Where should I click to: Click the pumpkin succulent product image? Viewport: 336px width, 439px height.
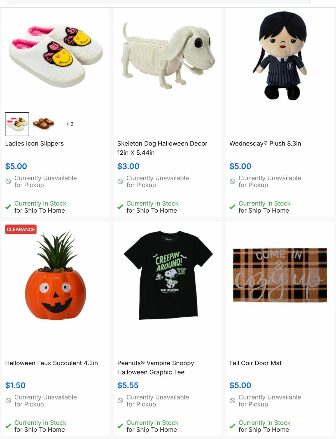pos(56,275)
